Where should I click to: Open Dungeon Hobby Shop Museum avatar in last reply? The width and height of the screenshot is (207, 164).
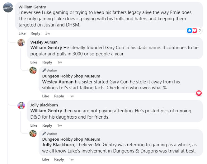tap(33, 134)
